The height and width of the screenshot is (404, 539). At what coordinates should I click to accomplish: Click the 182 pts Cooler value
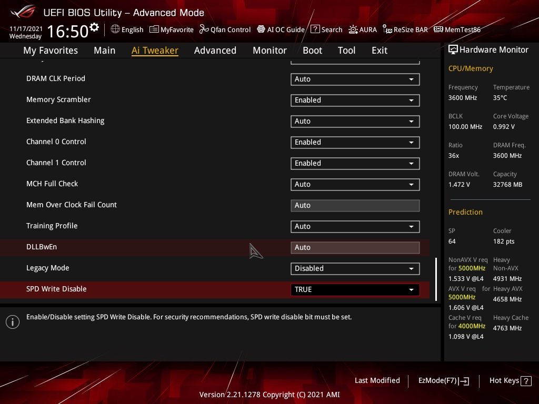(x=504, y=241)
